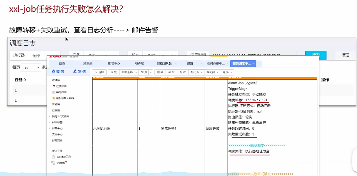Screen dimensions: 357x176
Task: Click the 调度失败 status cell
Action: 213,128
